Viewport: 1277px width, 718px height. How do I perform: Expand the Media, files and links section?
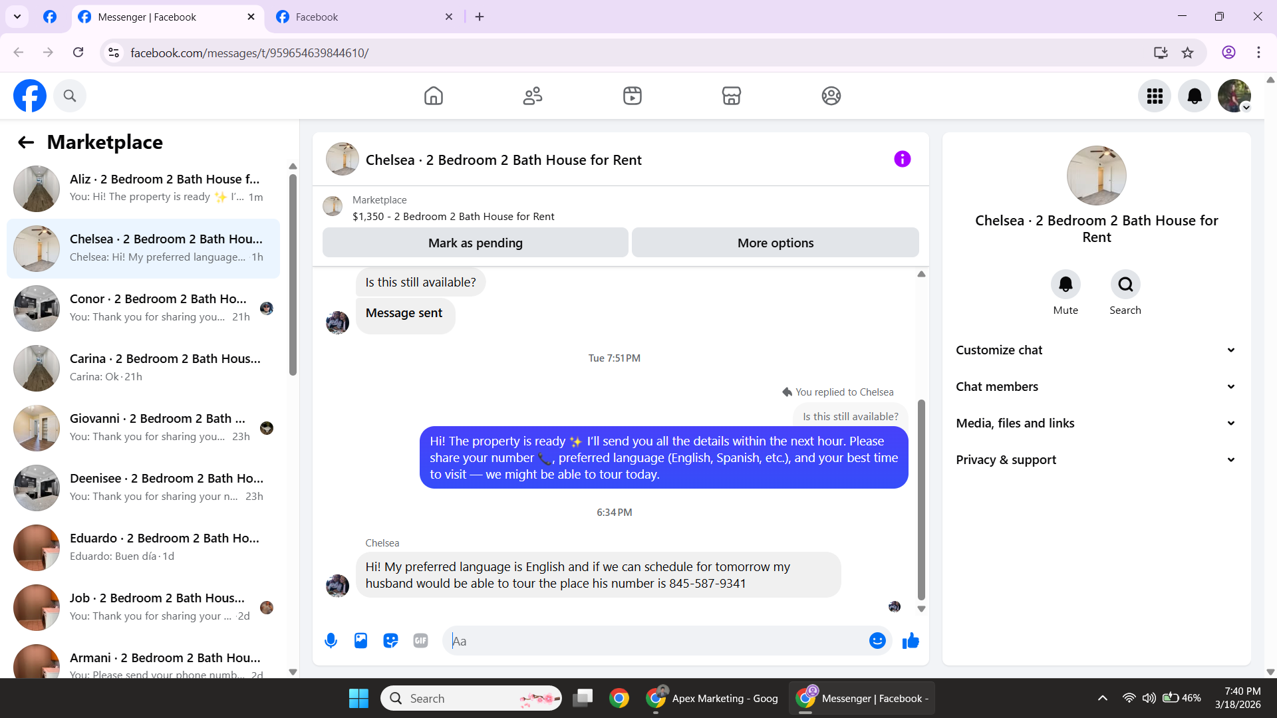pyautogui.click(x=1096, y=423)
